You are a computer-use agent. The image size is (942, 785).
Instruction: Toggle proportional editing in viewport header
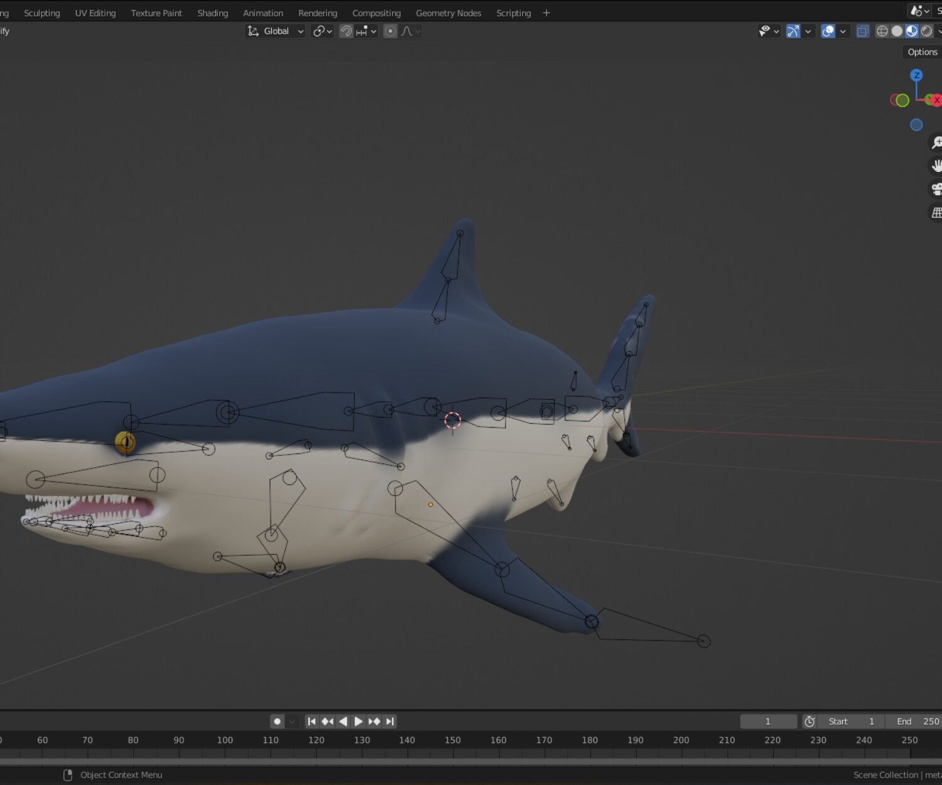point(390,31)
